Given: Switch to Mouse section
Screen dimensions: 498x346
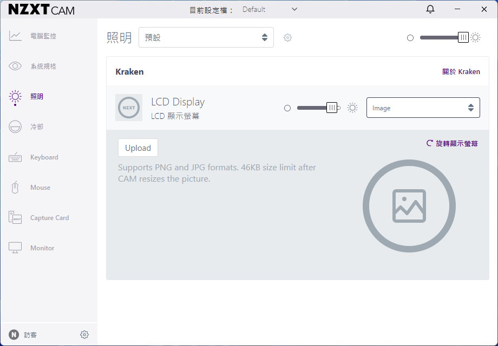Looking at the screenshot, I should coord(41,187).
